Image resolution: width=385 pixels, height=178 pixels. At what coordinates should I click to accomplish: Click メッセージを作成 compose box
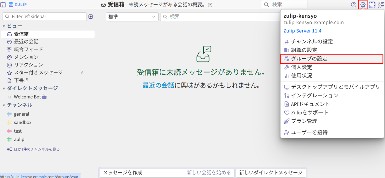coord(167,173)
